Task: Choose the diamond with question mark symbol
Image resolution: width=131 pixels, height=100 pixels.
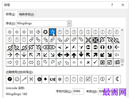Action: pos(38,32)
